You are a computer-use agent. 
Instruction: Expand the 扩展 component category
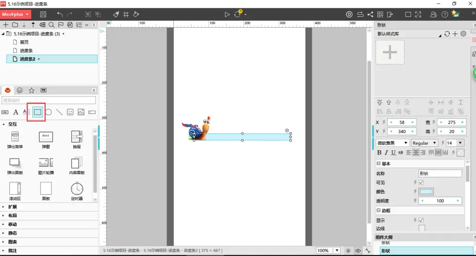(3, 207)
